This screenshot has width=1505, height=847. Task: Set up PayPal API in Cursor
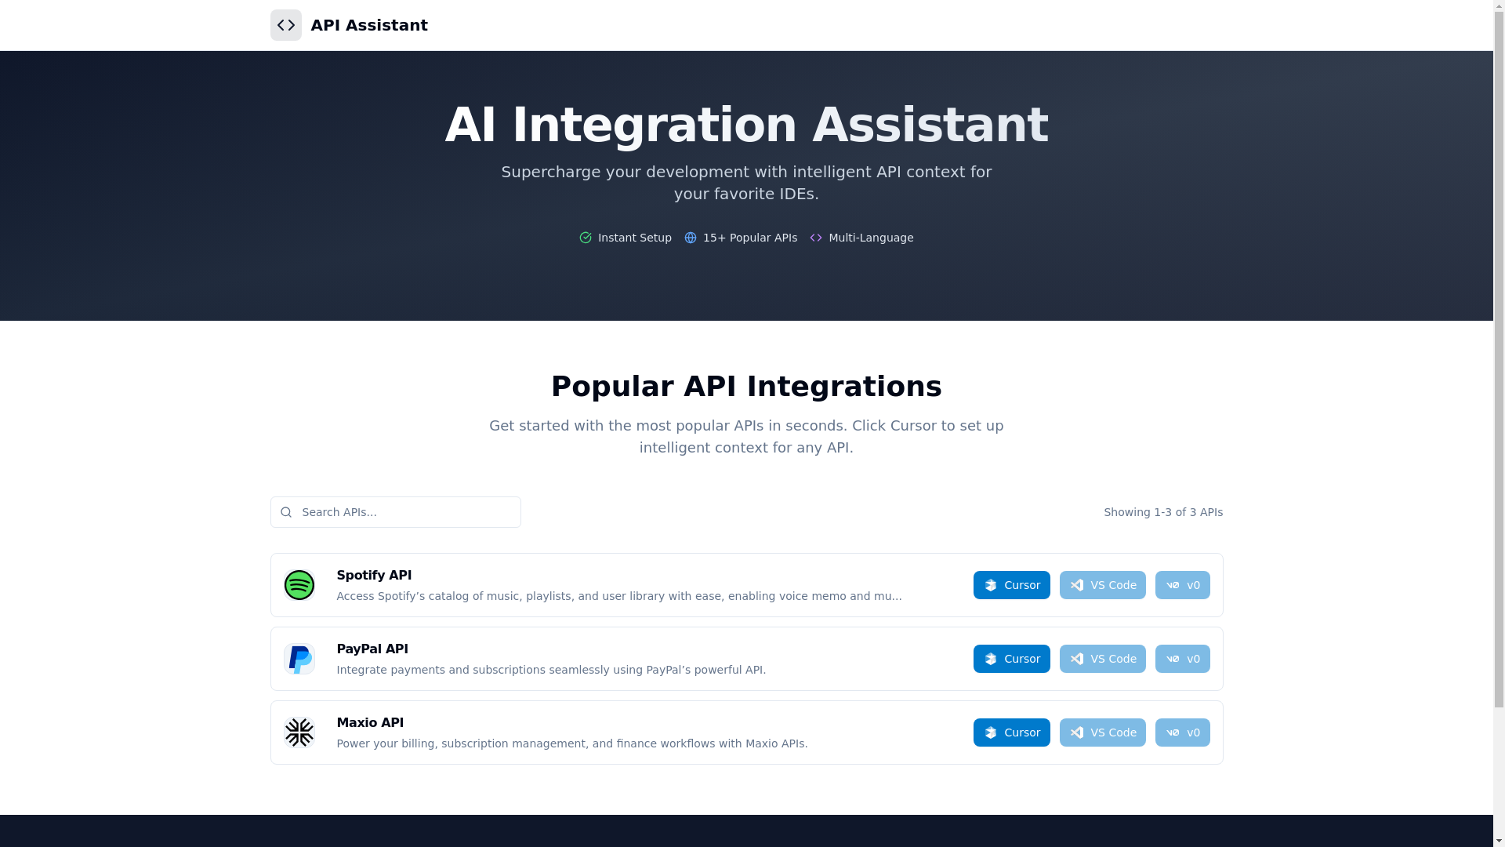click(x=1011, y=659)
